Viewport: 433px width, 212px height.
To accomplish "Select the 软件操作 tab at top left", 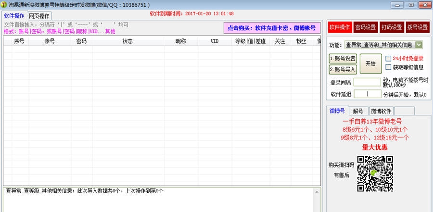I will coord(14,16).
